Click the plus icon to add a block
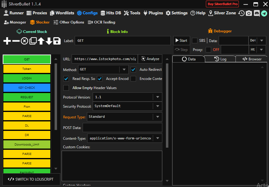Image resolution: width=269 pixels, height=187 pixels. click(x=7, y=41)
